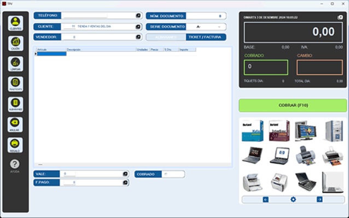Switch to ALBARANES document mode
Viewport: 349px width, 218px height.
(166, 37)
